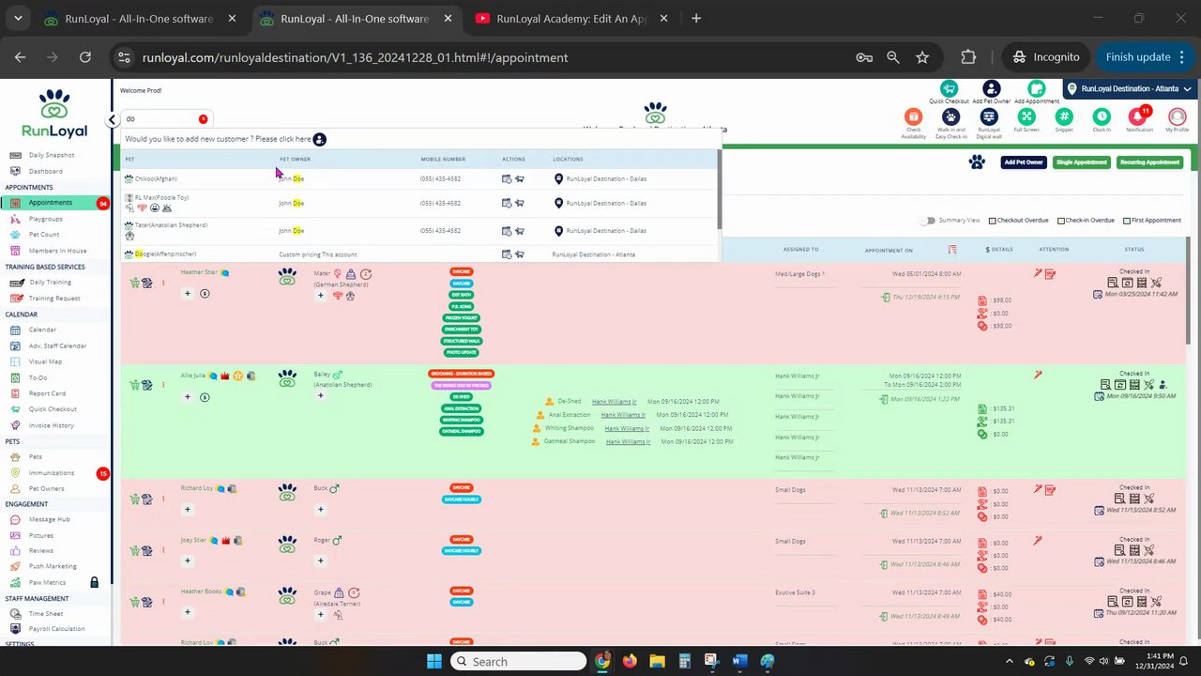1201x676 pixels.
Task: Open Invoice History in sidebar
Action: tap(51, 425)
